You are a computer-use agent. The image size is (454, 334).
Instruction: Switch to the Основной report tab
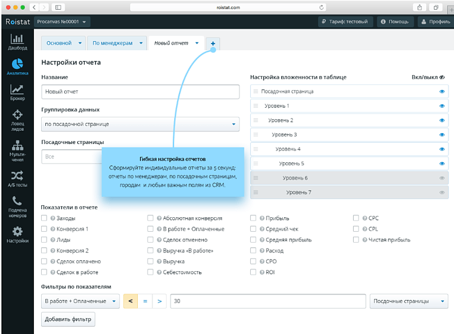click(x=63, y=43)
